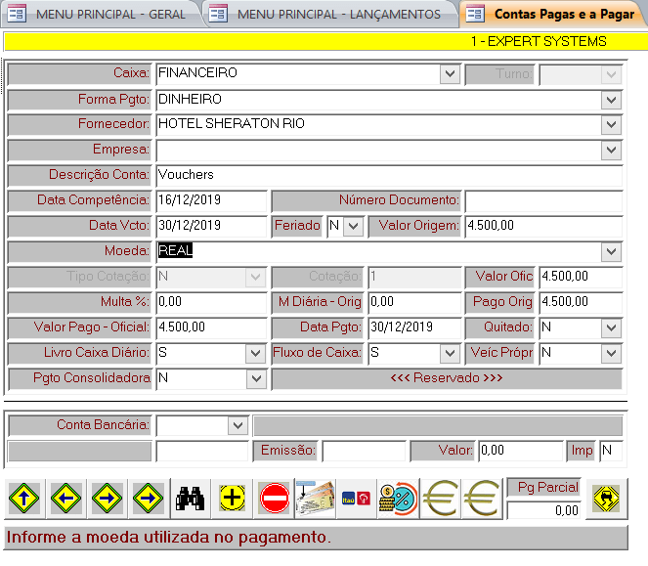Image resolution: width=648 pixels, height=566 pixels.
Task: Click into the Número Documento field
Action: pyautogui.click(x=543, y=201)
